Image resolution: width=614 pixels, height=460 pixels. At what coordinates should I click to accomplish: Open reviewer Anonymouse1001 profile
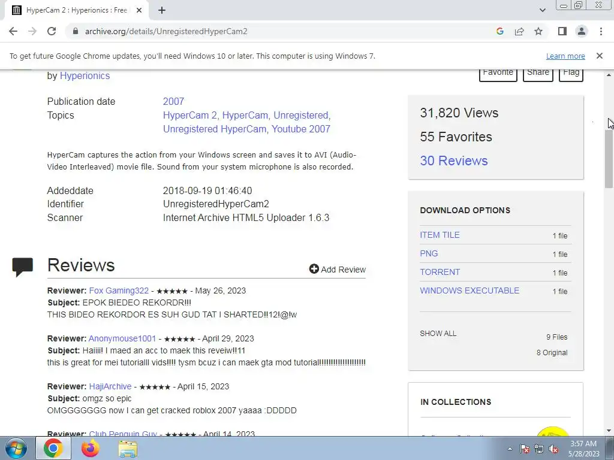pyautogui.click(x=122, y=339)
